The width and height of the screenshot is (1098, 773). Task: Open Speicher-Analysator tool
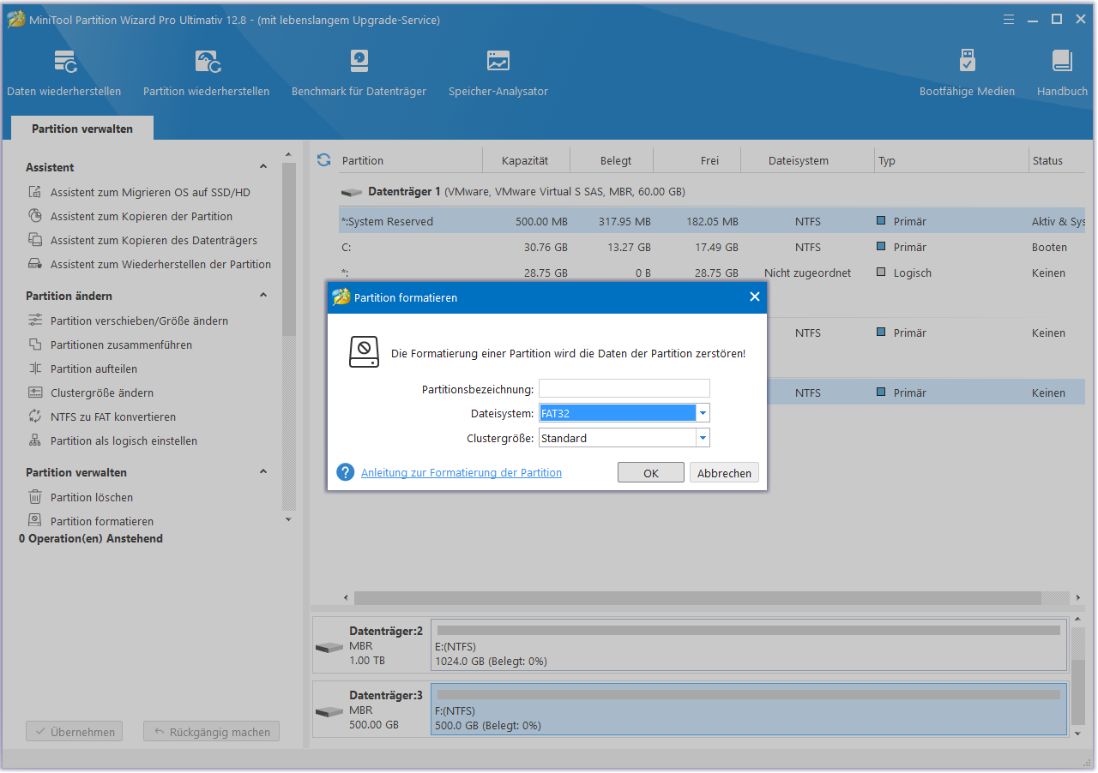498,73
